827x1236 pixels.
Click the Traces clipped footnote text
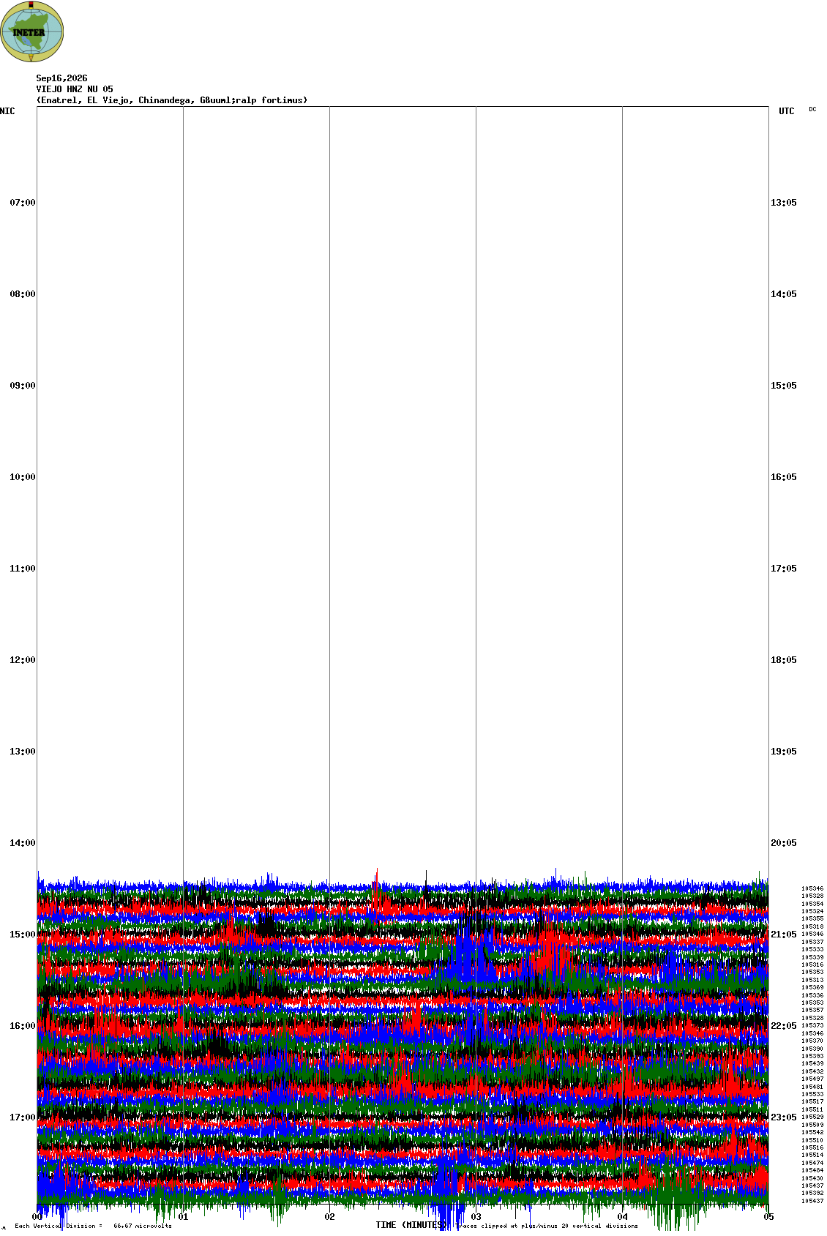(547, 1226)
